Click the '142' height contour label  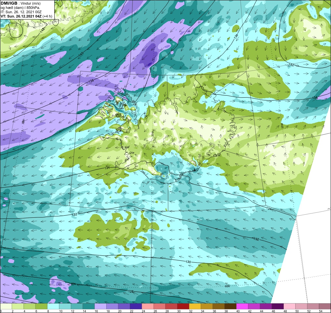tap(42, 30)
